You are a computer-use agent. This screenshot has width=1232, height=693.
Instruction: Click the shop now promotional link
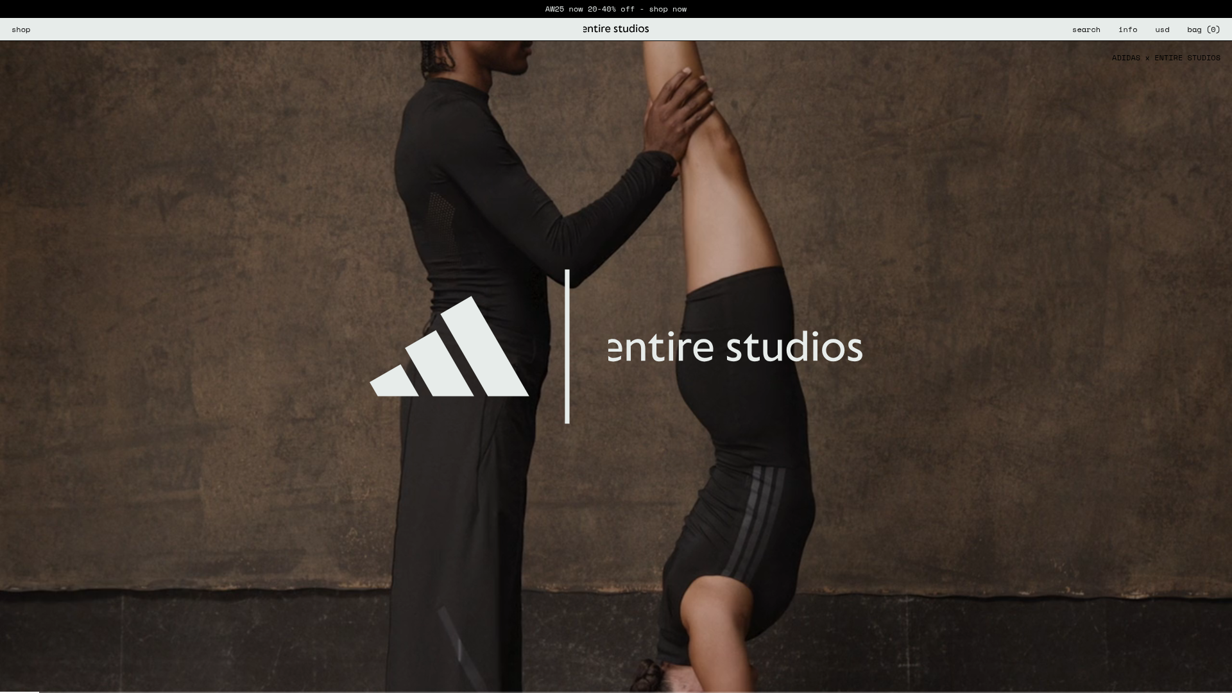pyautogui.click(x=667, y=9)
